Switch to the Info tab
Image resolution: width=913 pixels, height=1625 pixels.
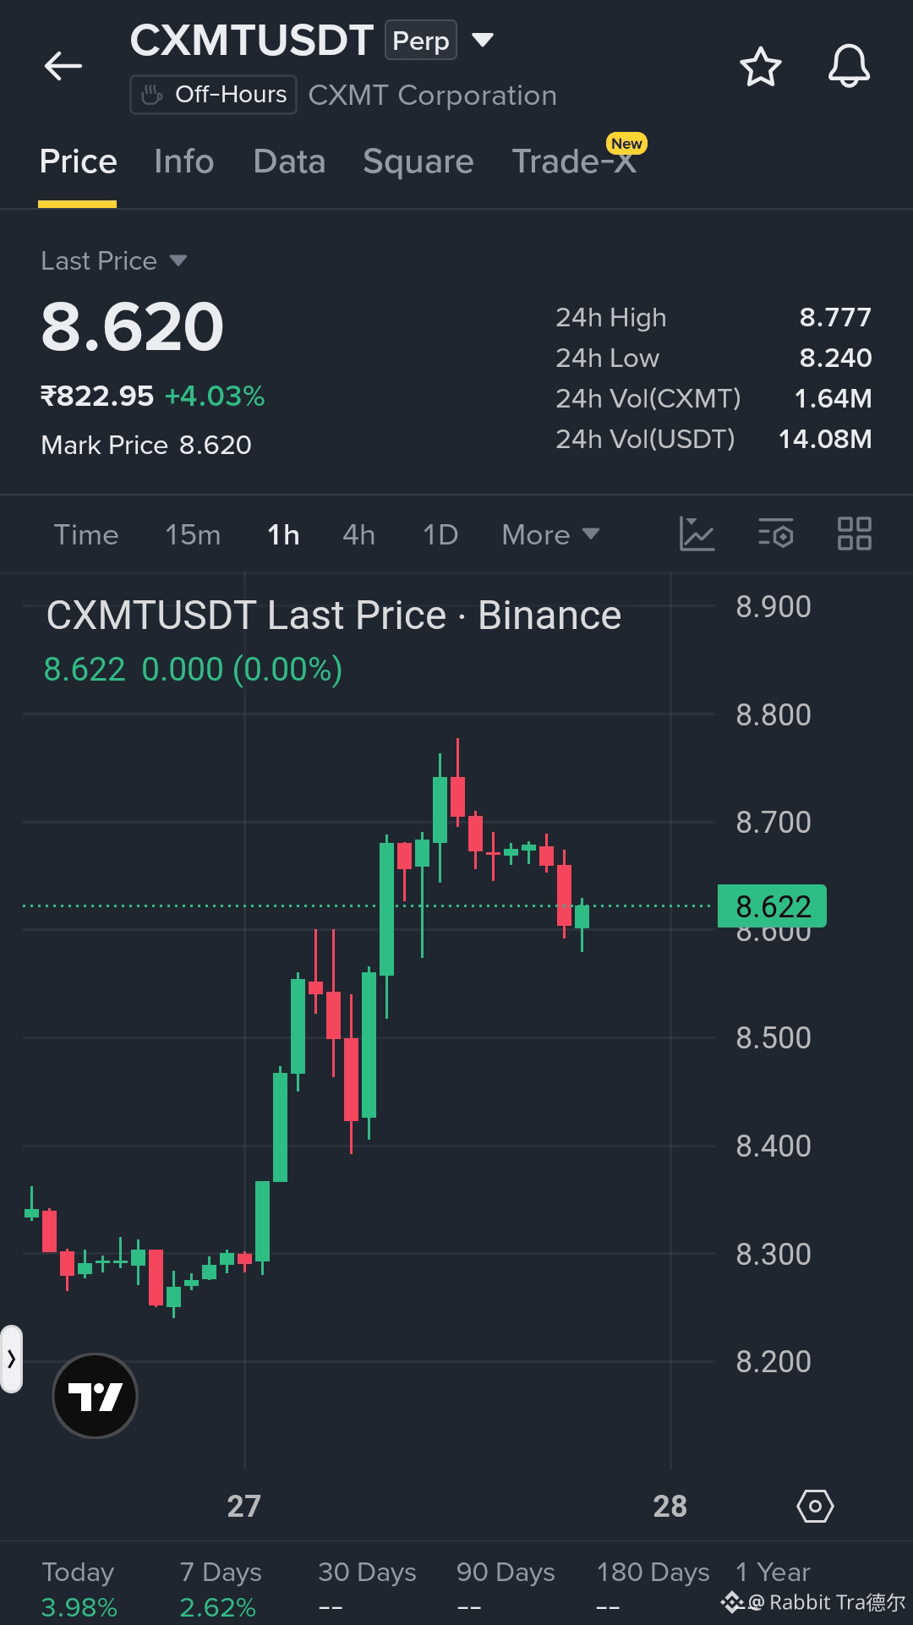(184, 161)
